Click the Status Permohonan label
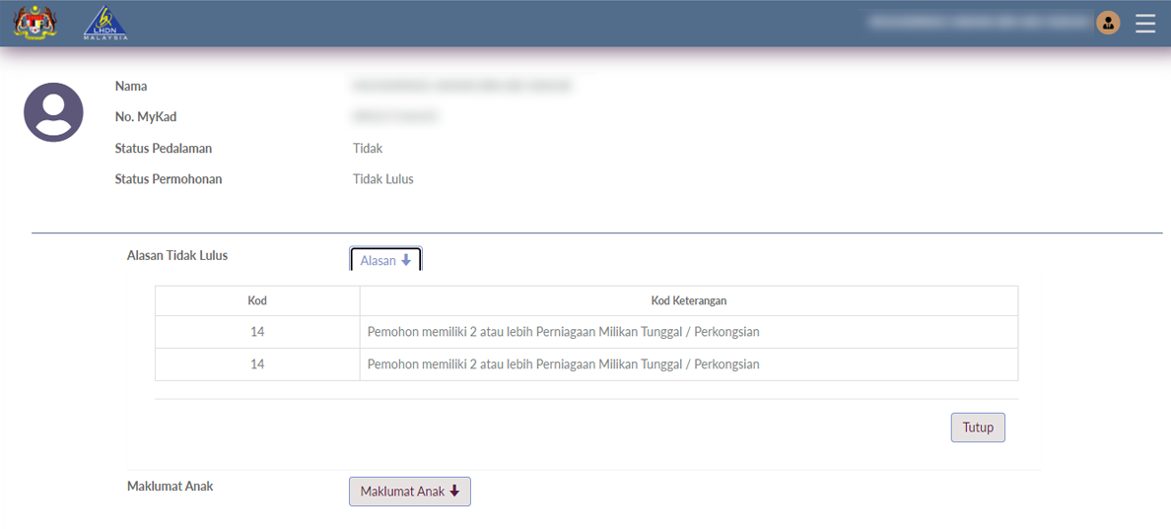The image size is (1171, 529). 168,179
